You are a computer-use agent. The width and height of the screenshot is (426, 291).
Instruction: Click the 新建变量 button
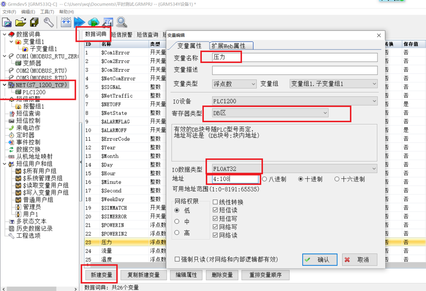[x=101, y=275]
